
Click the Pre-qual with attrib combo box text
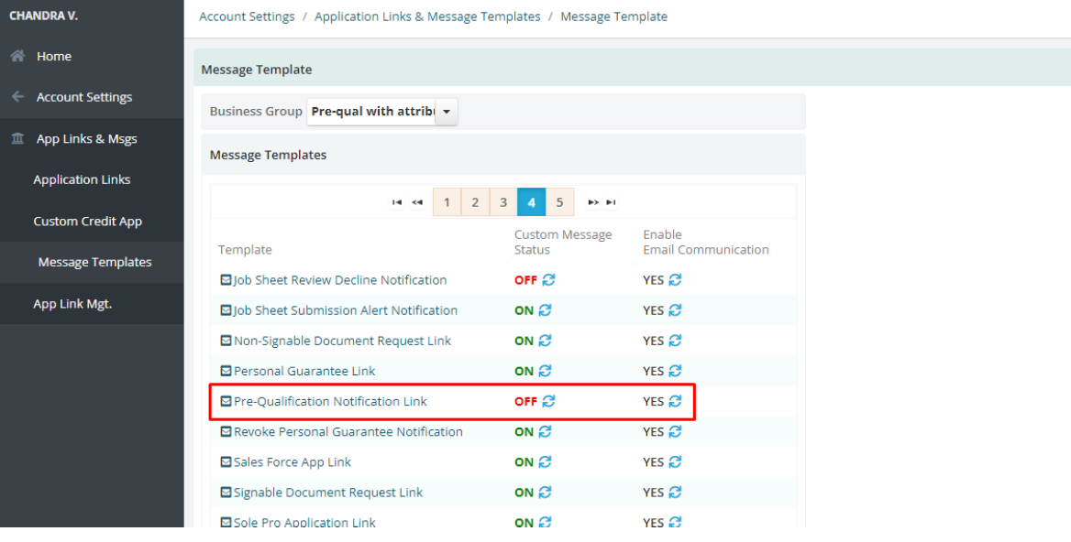(x=371, y=112)
